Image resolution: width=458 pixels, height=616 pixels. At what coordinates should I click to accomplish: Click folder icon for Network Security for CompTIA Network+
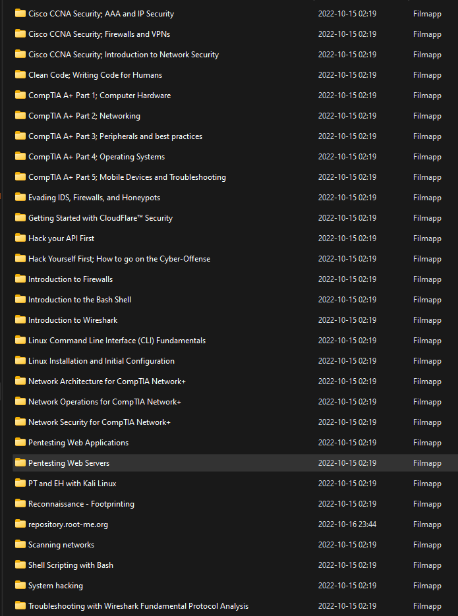20,422
